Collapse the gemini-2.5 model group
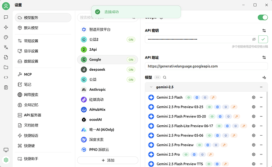 pos(151,87)
